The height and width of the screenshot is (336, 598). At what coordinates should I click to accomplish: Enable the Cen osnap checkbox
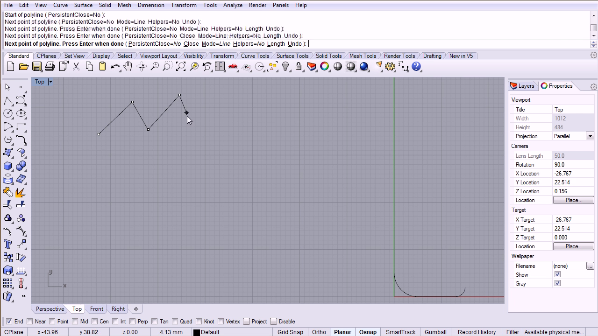pos(95,322)
